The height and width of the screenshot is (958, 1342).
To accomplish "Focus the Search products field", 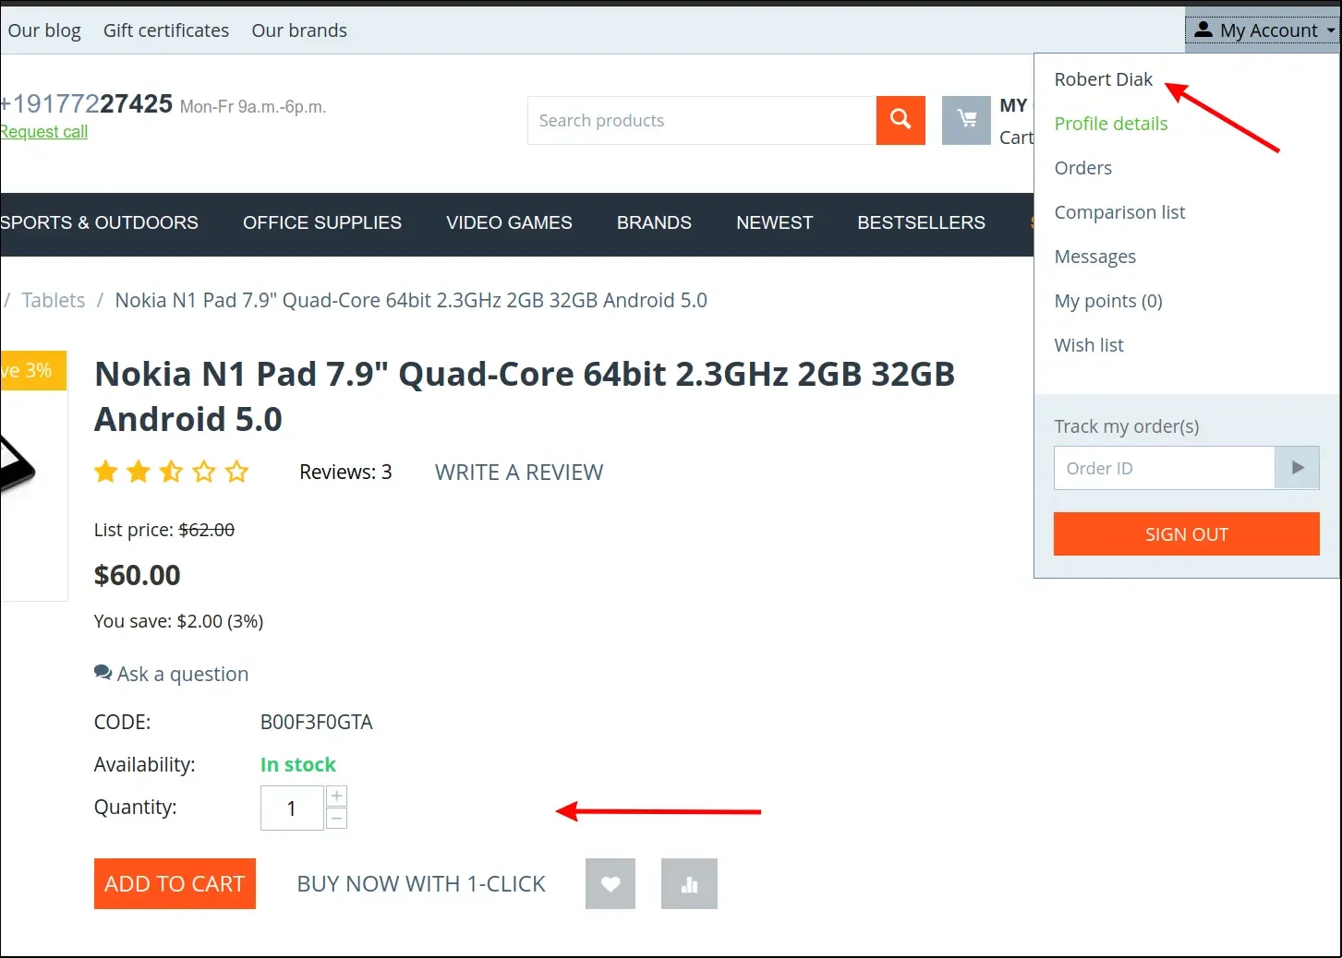I will [701, 121].
